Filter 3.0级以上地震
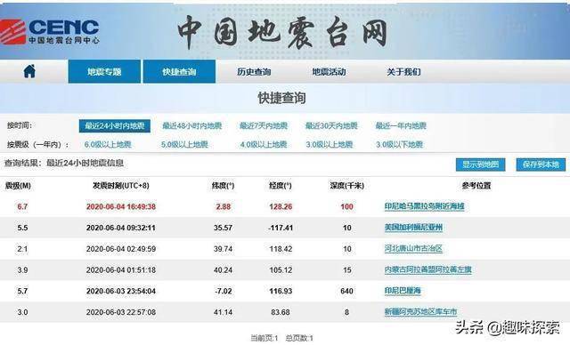The width and height of the screenshot is (570, 345). (x=330, y=144)
